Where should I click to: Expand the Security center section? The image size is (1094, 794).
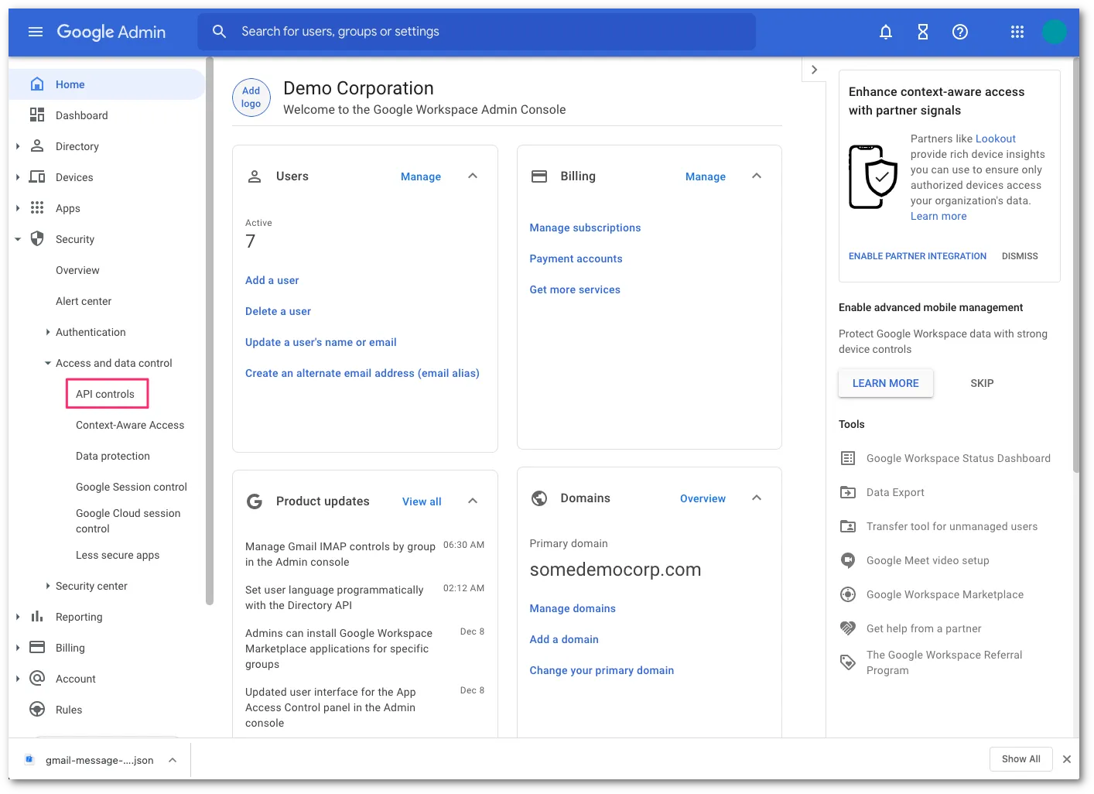click(x=47, y=586)
